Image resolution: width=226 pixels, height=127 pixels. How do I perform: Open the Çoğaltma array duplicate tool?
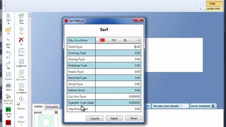coord(21,61)
